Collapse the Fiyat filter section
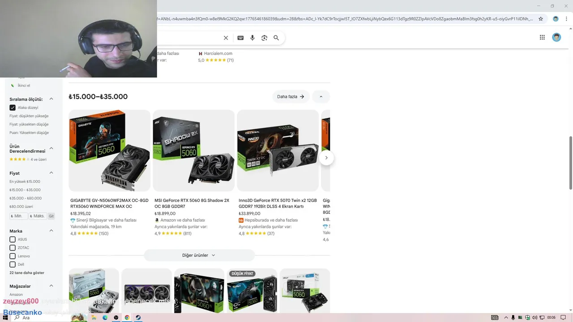Screen dimensions: 573x322 click(51, 173)
